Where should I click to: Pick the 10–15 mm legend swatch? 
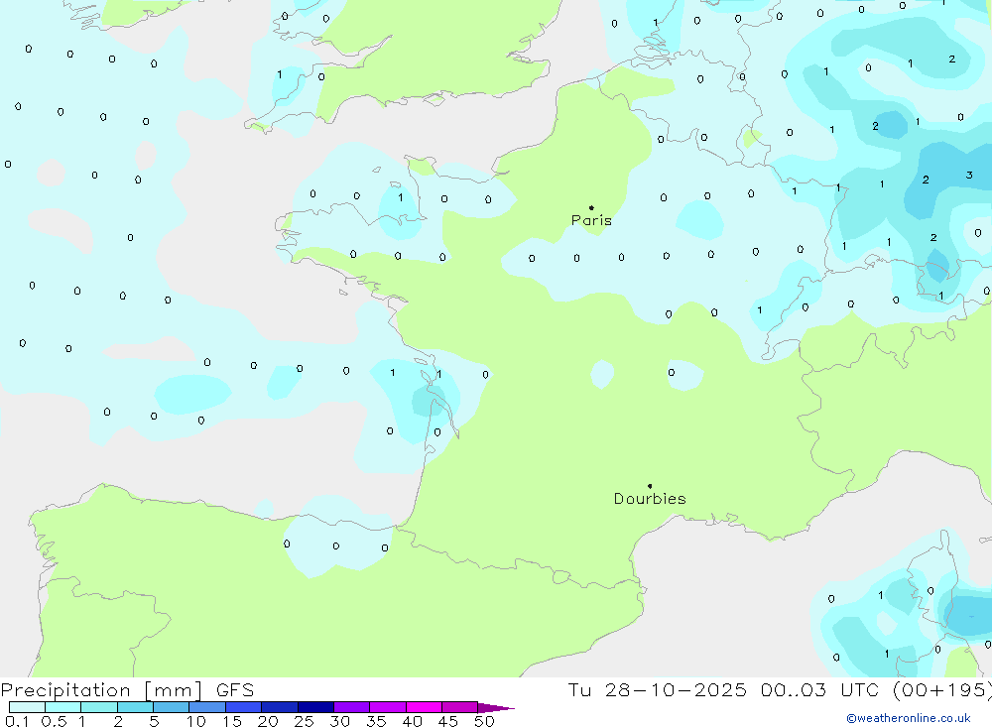(207, 707)
